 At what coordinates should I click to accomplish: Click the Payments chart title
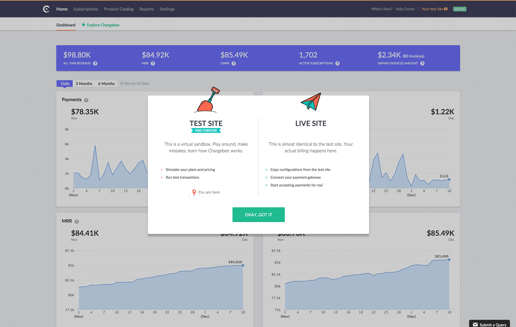(x=72, y=100)
